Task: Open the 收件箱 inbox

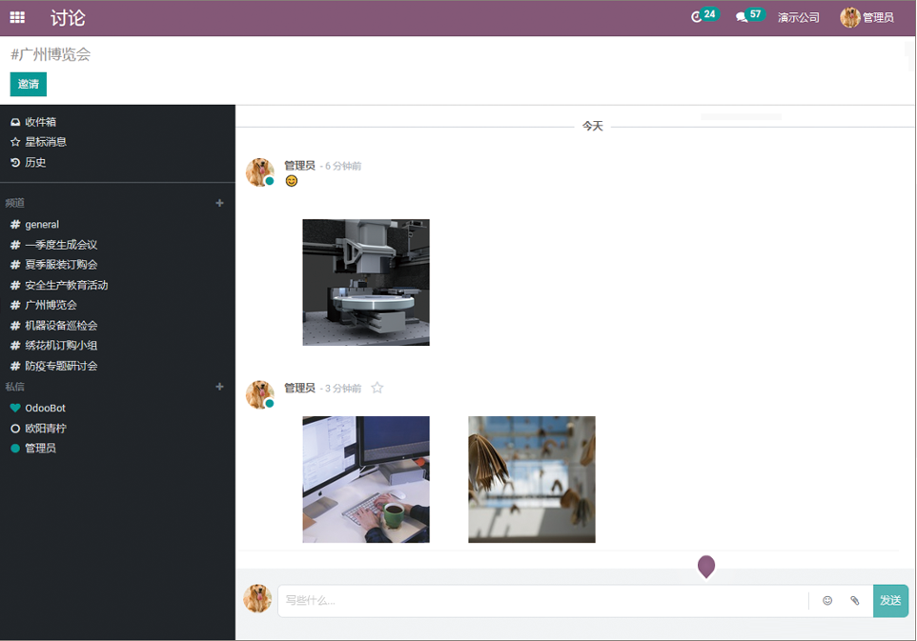Action: click(40, 122)
